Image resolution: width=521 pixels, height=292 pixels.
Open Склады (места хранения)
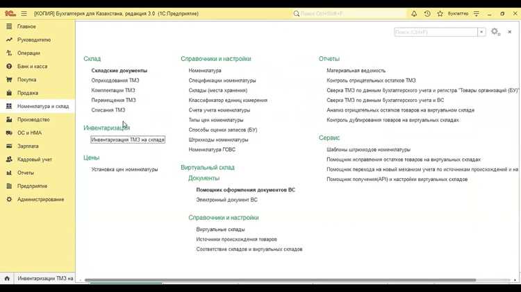218,90
